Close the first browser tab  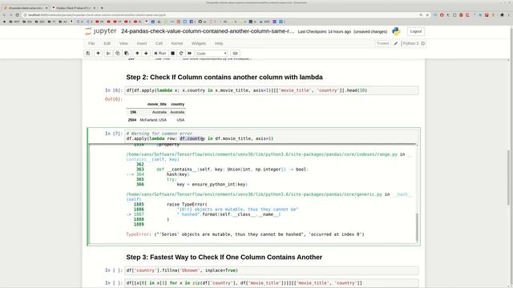(46, 7)
